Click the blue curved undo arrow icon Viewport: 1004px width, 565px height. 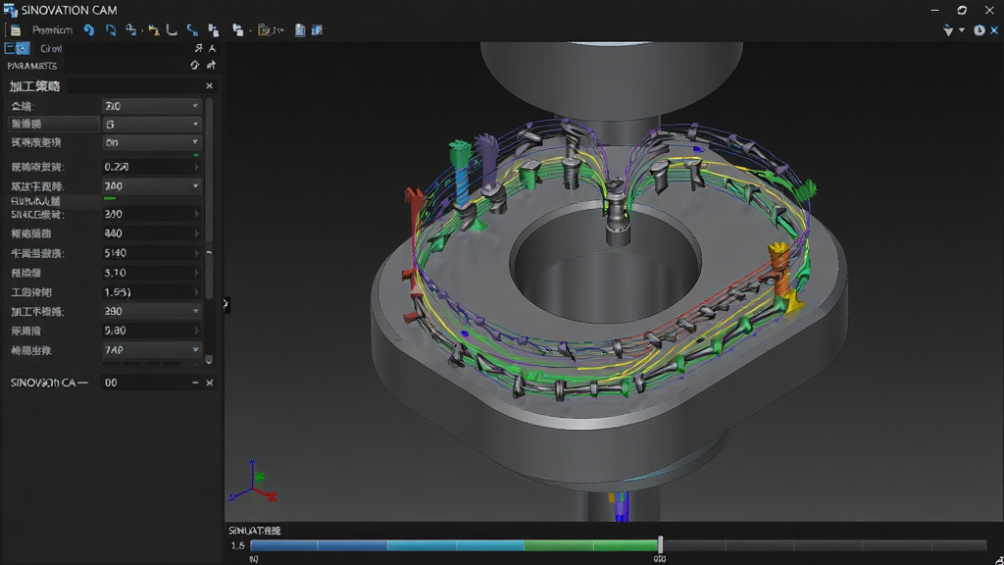click(x=89, y=30)
